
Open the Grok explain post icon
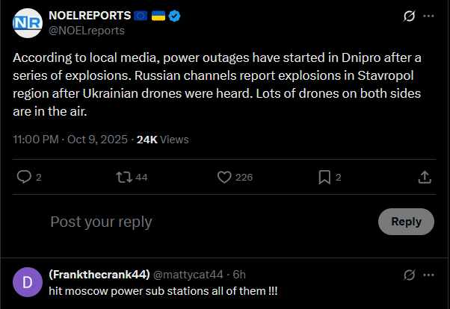(409, 16)
